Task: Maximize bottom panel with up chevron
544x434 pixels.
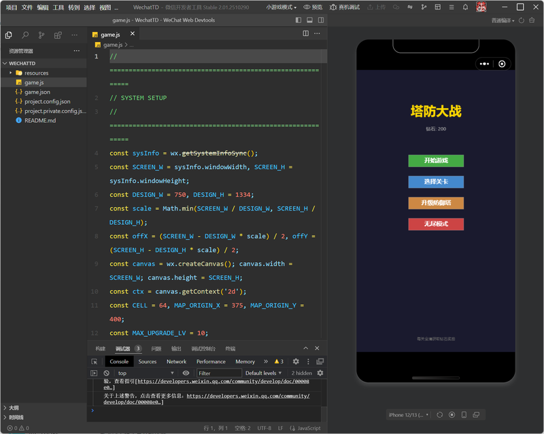Action: (305, 348)
